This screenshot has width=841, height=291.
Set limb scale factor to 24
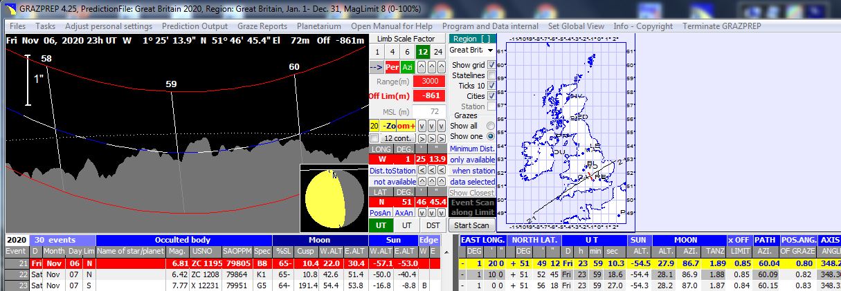click(x=437, y=52)
